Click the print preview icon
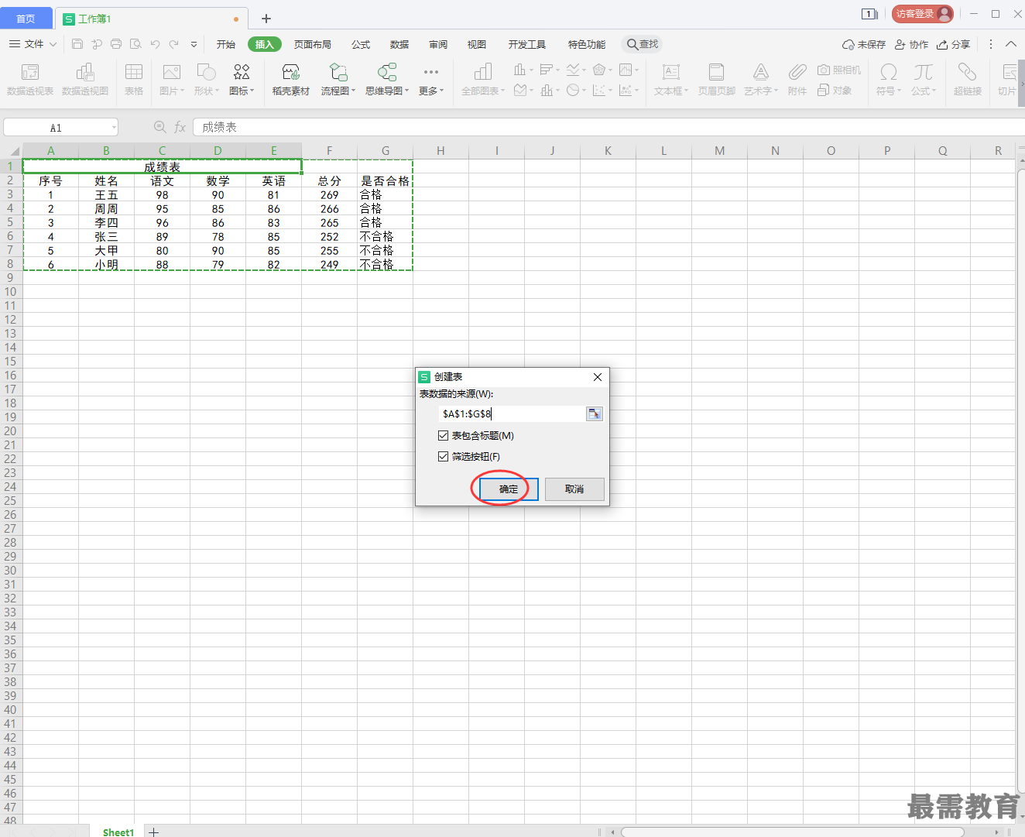Viewport: 1025px width, 837px height. point(135,44)
